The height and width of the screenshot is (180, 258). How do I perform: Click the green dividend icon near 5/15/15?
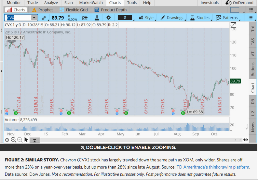coord(126,113)
